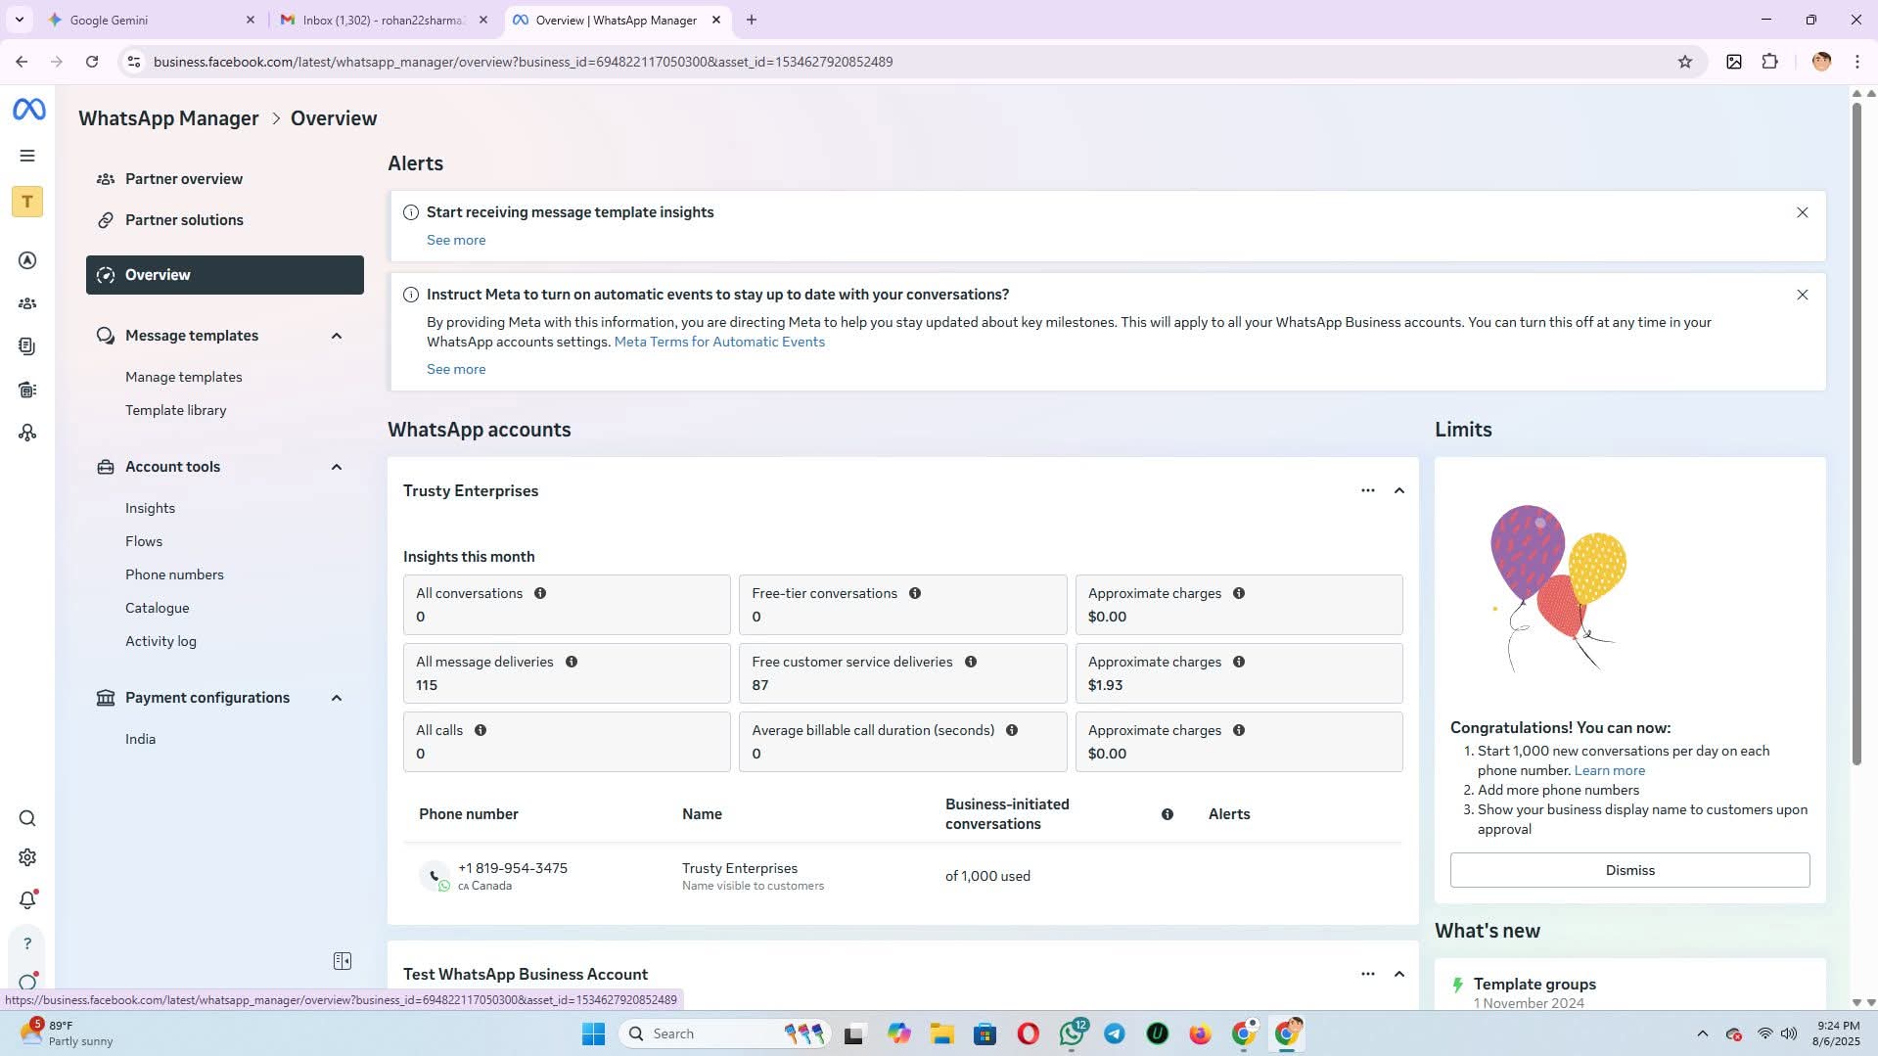Open Insights under Account tools
The image size is (1878, 1056).
[150, 508]
